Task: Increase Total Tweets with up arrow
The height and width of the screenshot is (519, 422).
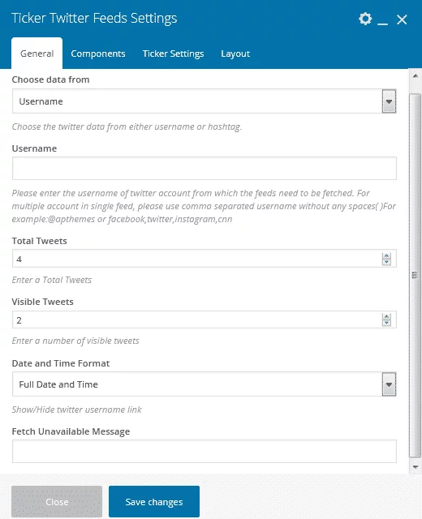Action: 386,255
